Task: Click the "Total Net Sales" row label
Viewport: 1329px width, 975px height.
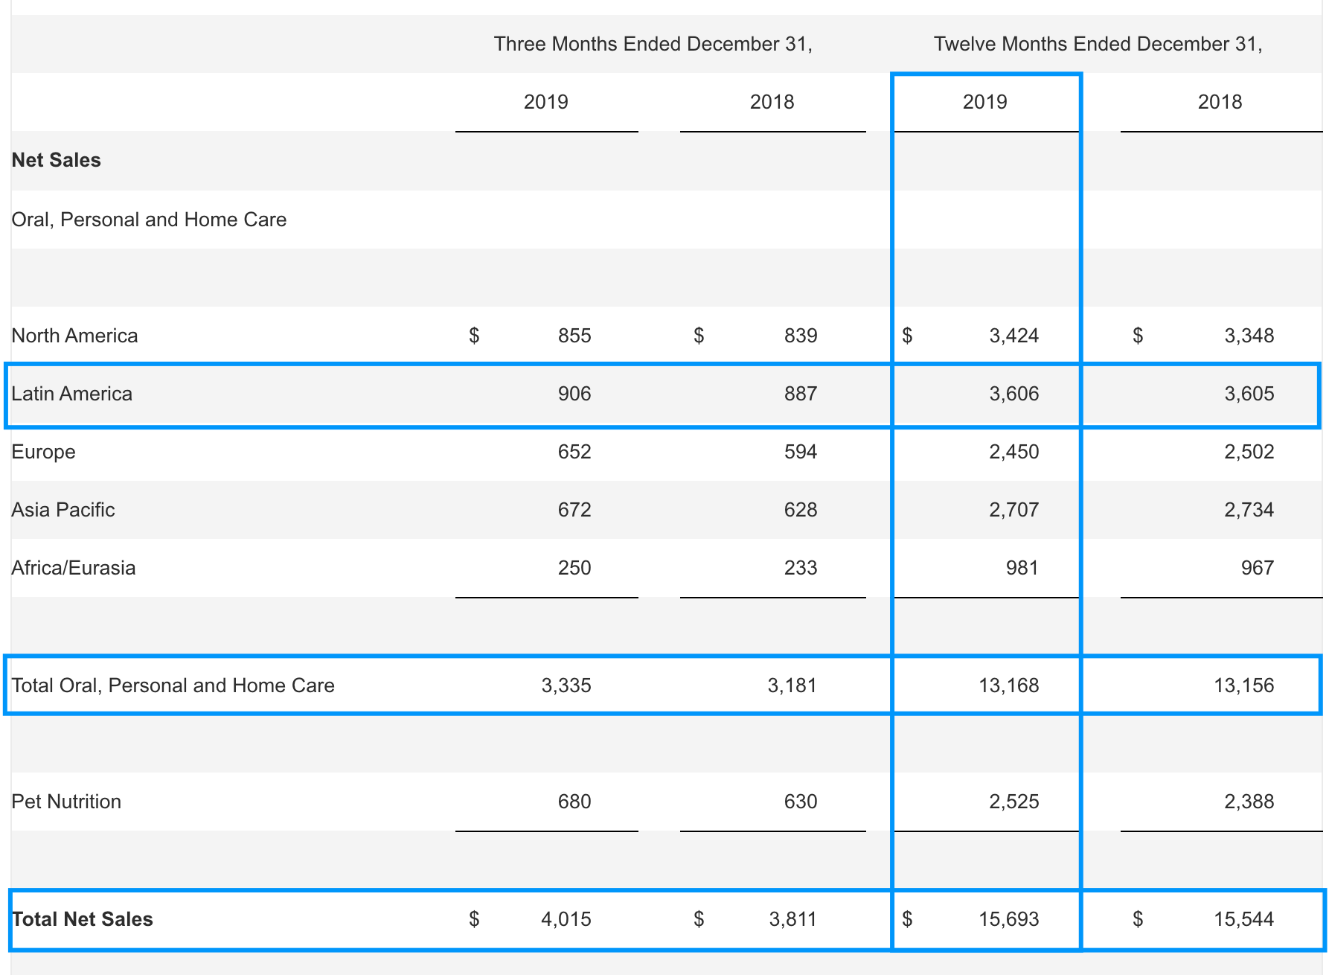Action: tap(83, 919)
